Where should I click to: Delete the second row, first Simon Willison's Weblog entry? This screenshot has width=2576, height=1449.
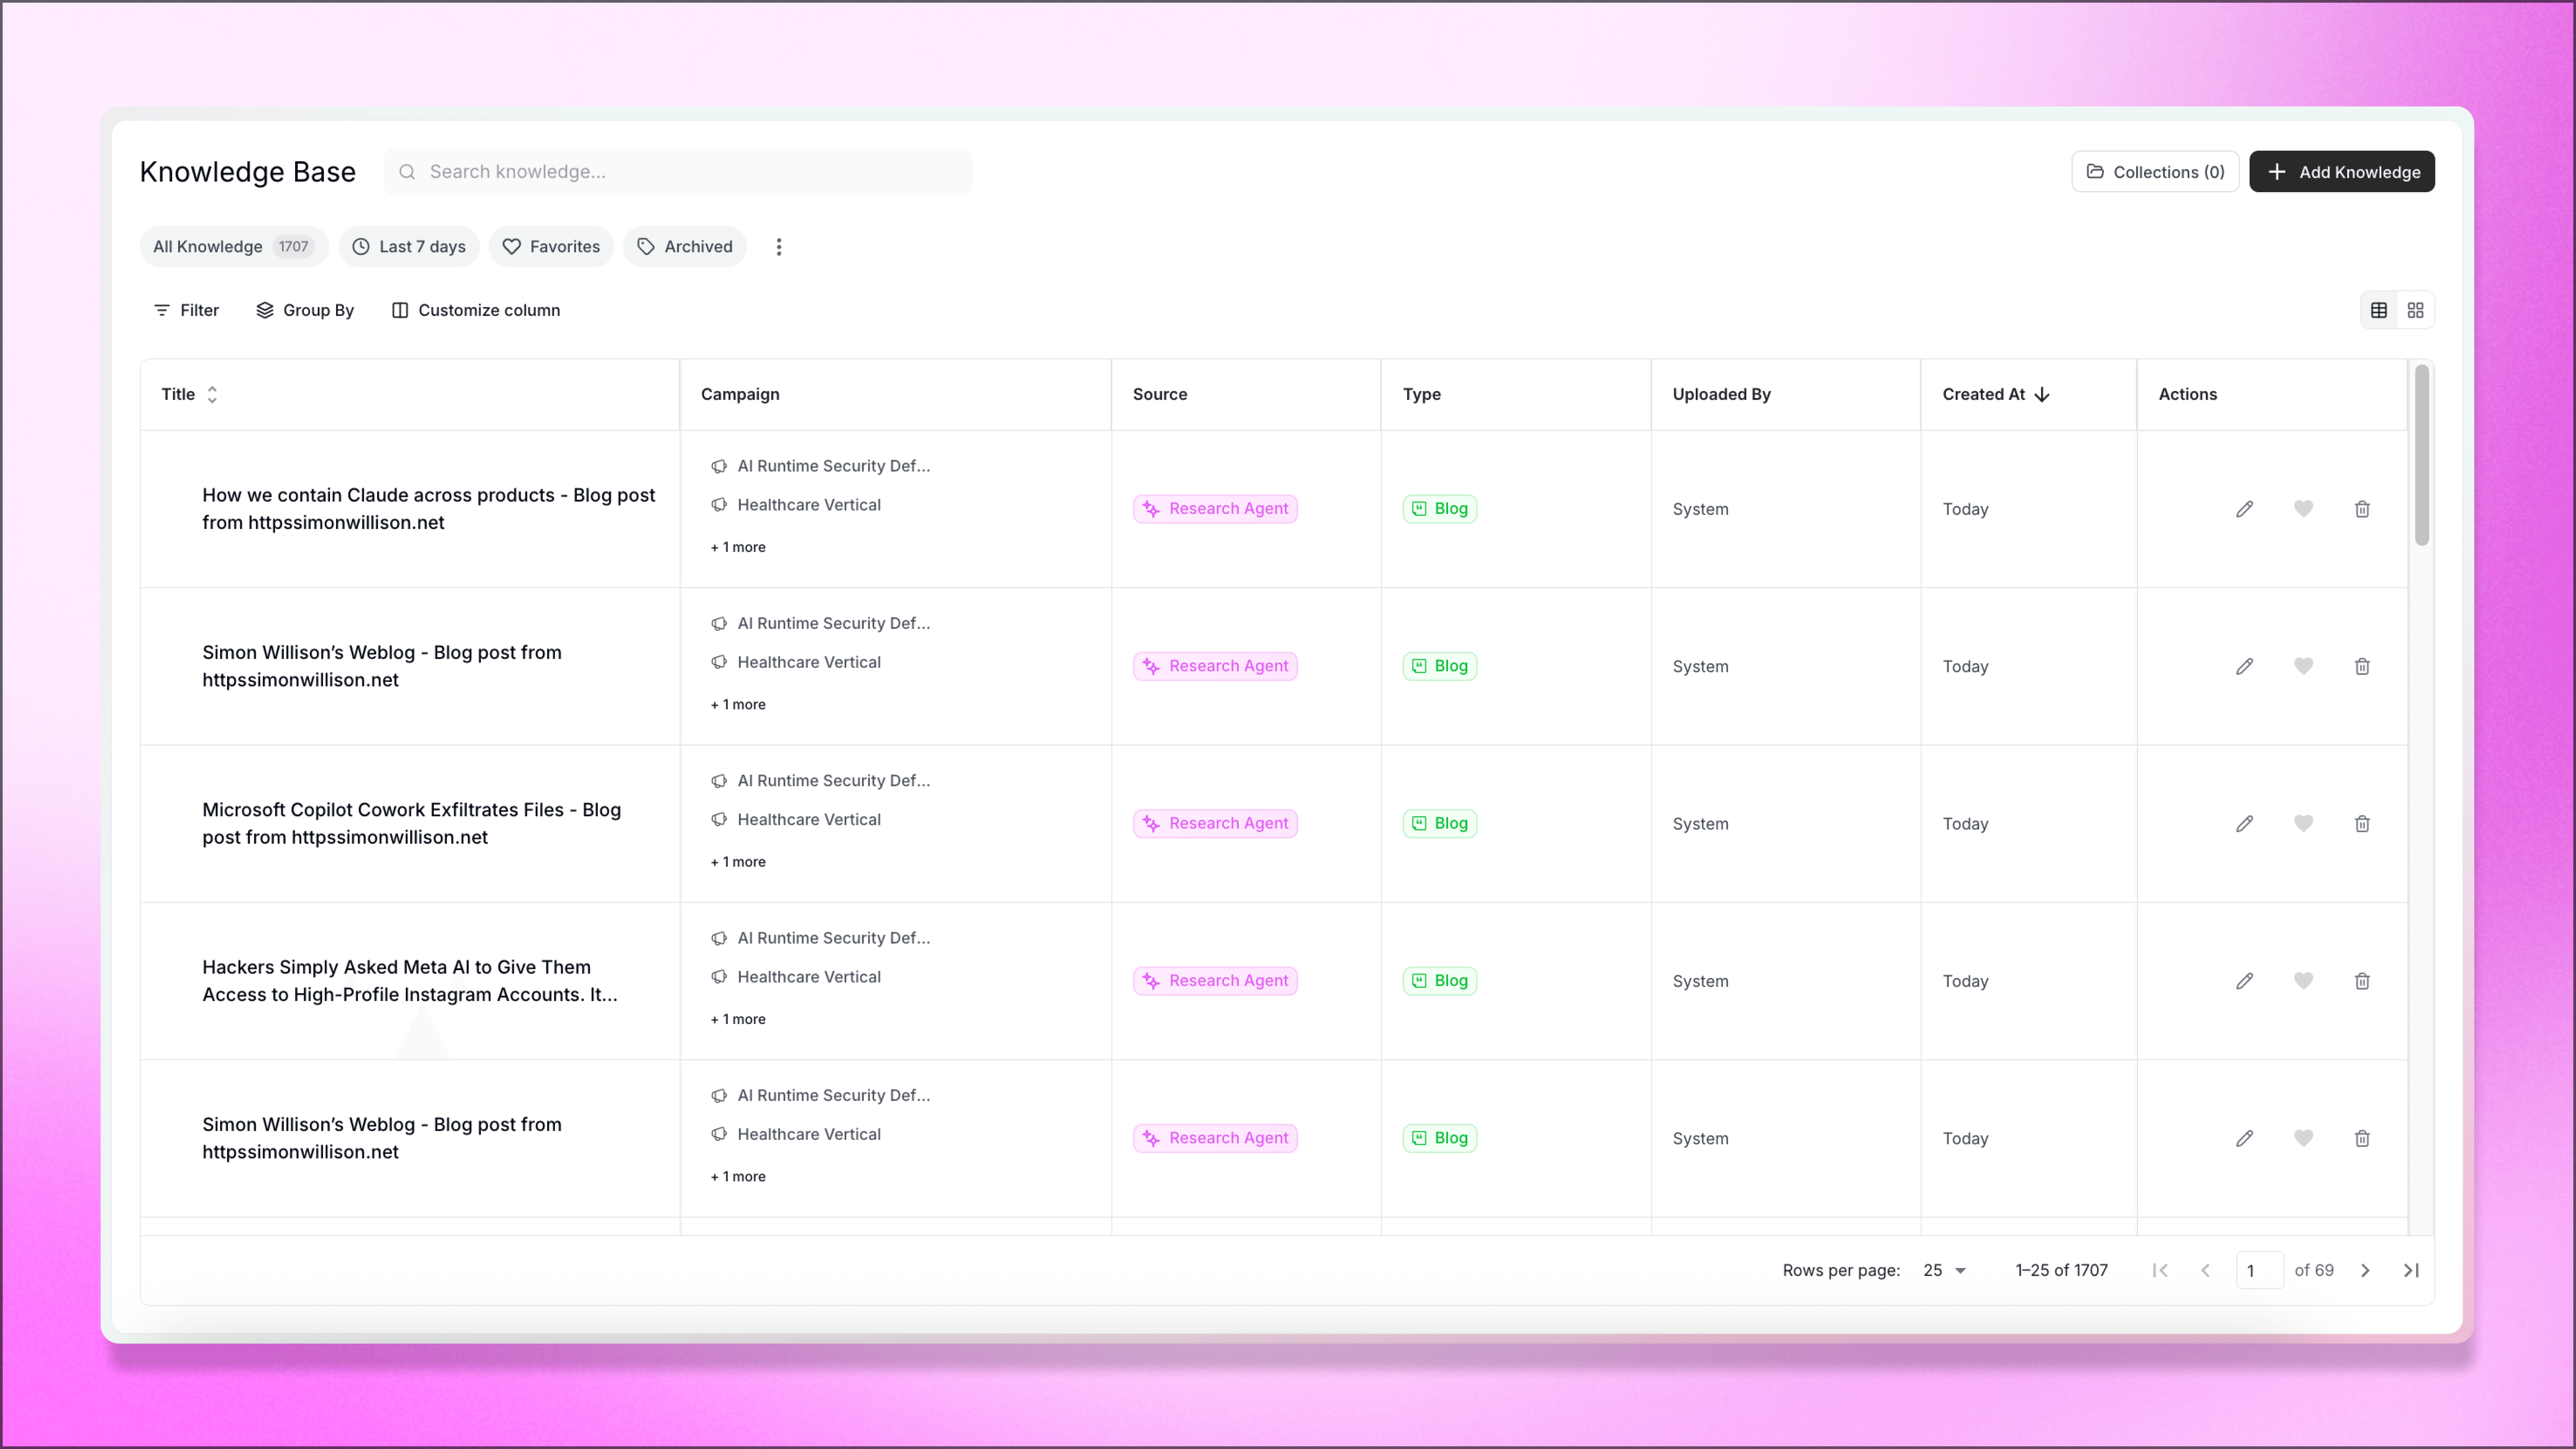click(2362, 666)
